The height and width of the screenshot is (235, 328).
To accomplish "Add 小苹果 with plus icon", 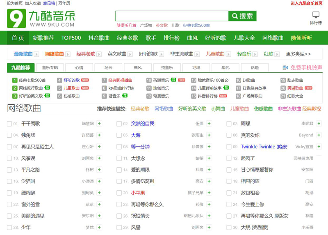I will (x=209, y=193).
